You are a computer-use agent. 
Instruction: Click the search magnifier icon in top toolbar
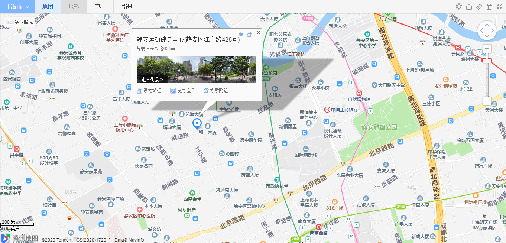pyautogui.click(x=459, y=7)
